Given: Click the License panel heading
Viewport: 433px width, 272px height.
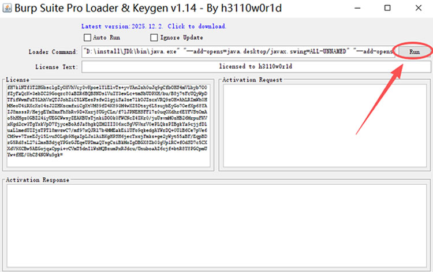Looking at the screenshot, I should tap(17, 80).
